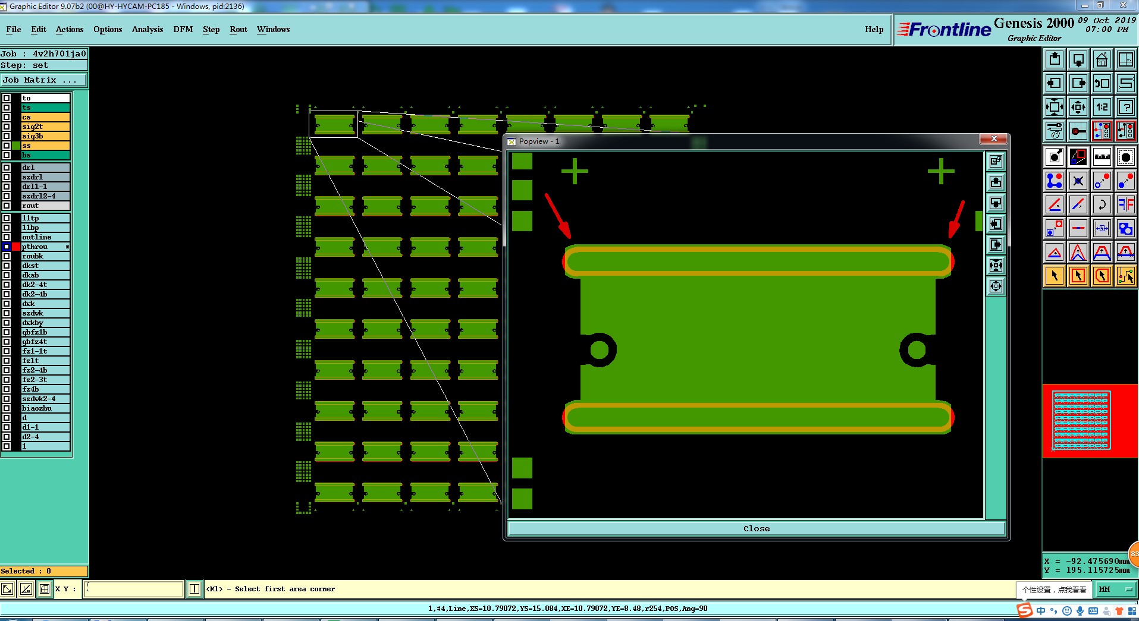Toggle the checkbox for layer 'pthrou'

tap(7, 247)
